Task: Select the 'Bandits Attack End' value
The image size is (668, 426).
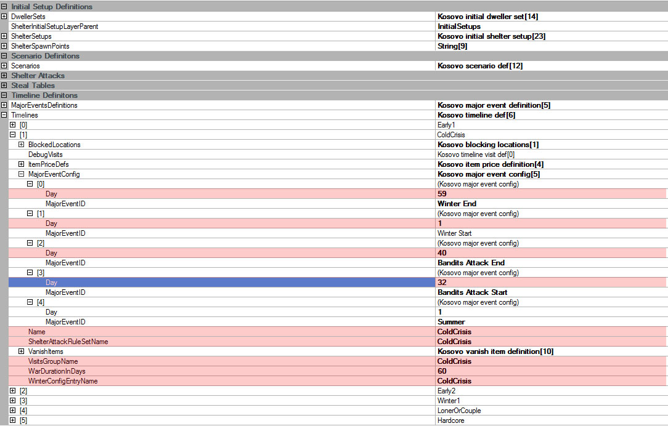Action: click(x=471, y=263)
